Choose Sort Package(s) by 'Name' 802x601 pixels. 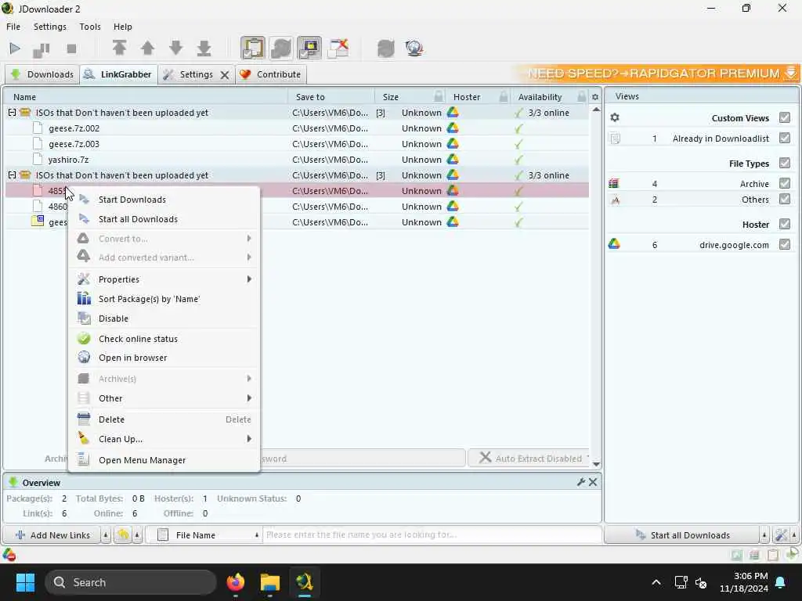click(164, 299)
